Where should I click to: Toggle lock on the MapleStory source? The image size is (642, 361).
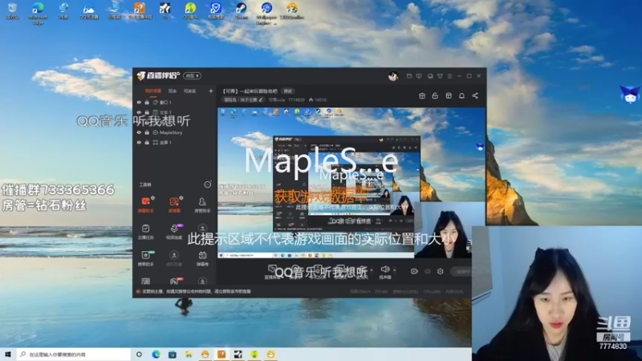pyautogui.click(x=147, y=132)
